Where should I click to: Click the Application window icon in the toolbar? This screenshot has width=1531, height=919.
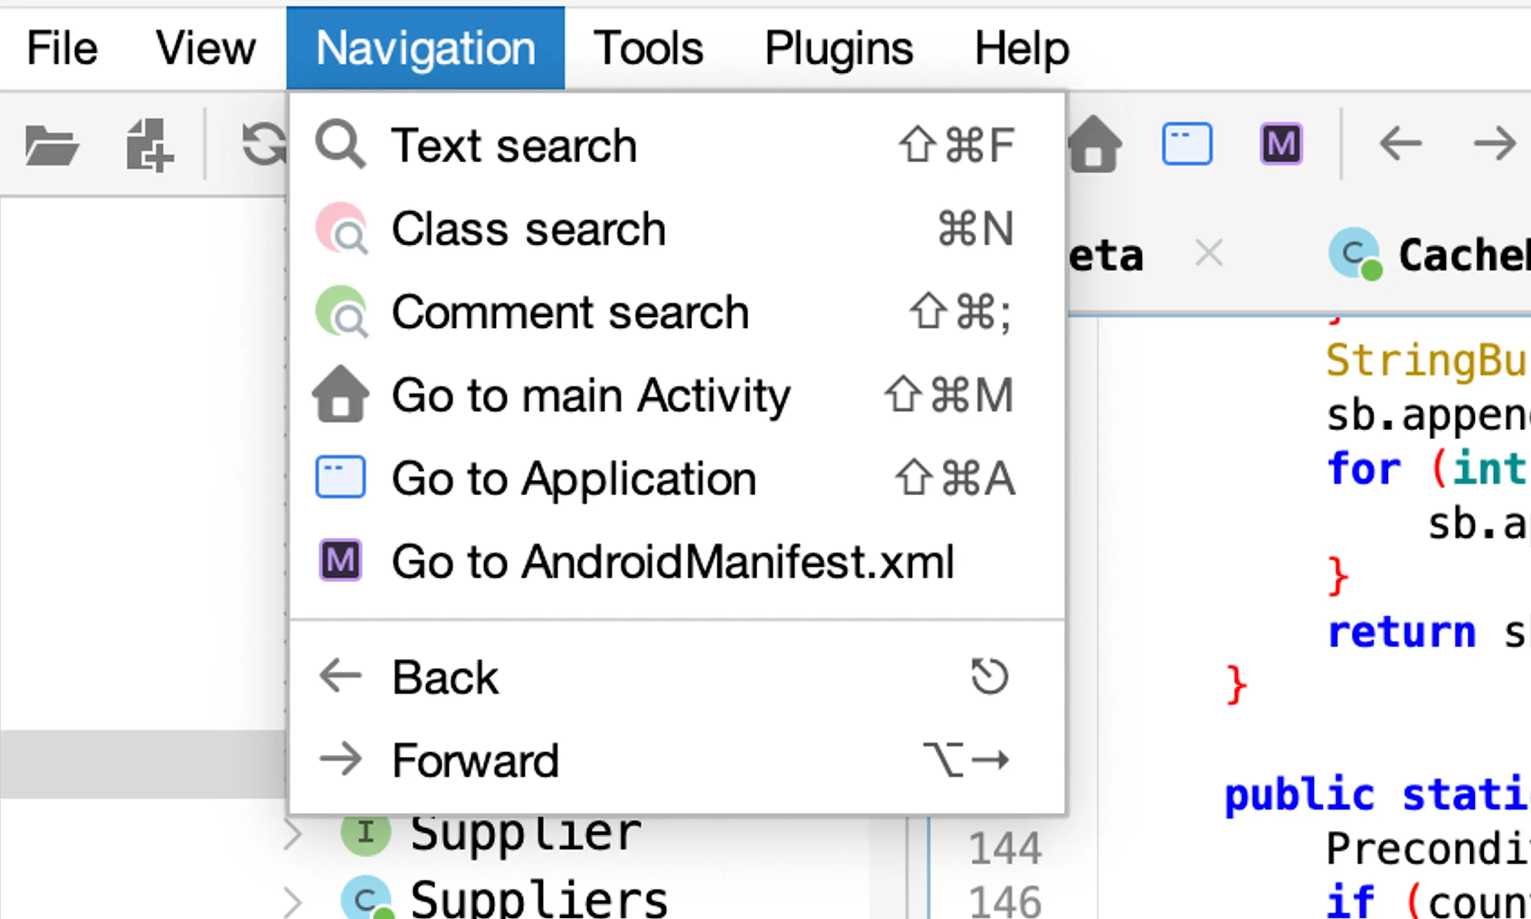(1187, 144)
